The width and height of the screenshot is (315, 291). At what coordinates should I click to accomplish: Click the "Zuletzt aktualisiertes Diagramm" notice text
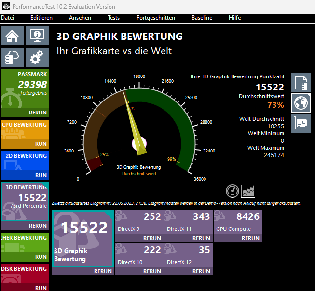click(176, 203)
